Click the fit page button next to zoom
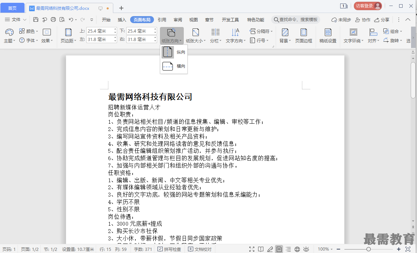 (x=408, y=249)
